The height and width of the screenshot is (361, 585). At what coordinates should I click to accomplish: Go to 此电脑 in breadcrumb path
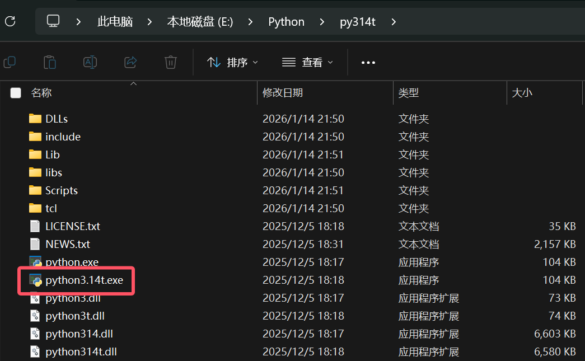115,22
